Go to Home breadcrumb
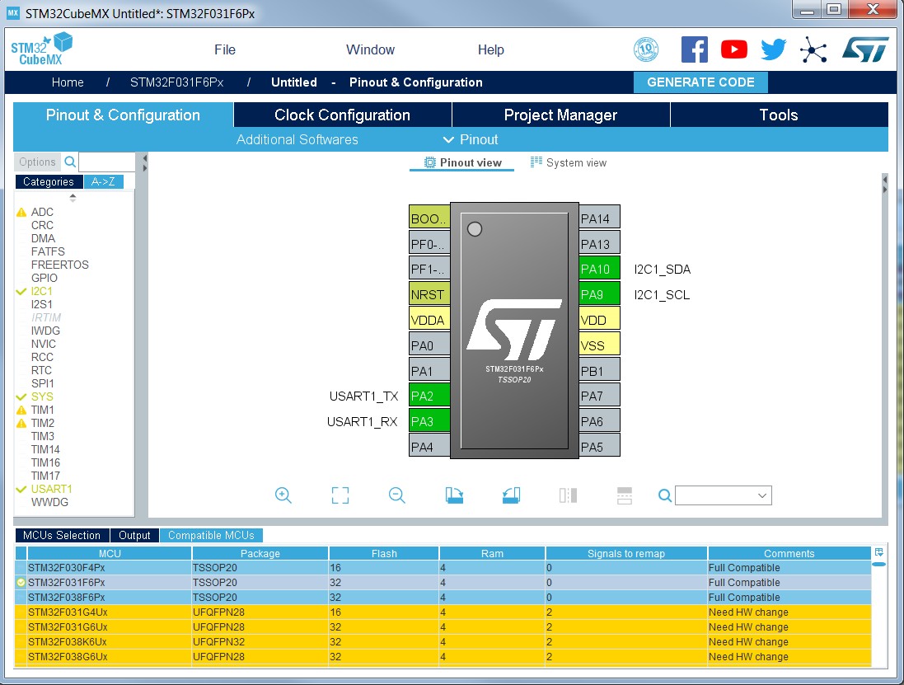This screenshot has width=904, height=685. coord(68,82)
